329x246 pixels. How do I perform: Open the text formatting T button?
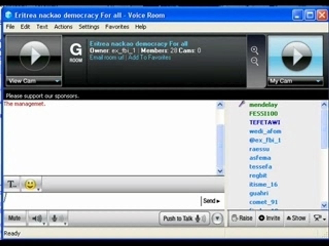(12, 184)
